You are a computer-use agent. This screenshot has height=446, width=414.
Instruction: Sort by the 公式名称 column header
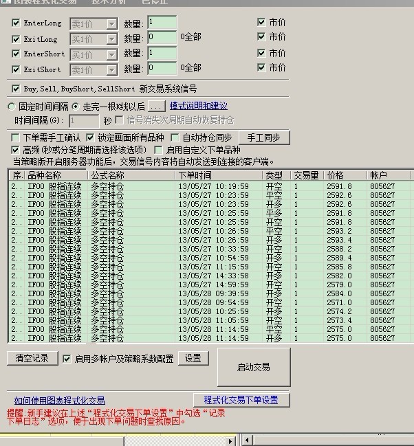click(132, 175)
